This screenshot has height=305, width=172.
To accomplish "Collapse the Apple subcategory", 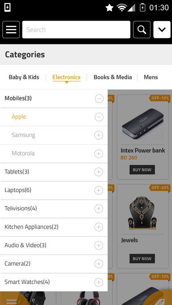I will 99,117.
